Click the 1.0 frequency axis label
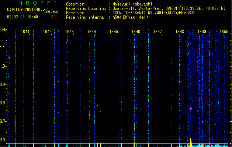This screenshot has height=147, width=232. [x=3, y=66]
